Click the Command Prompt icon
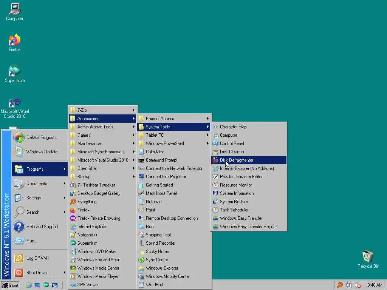The width and height of the screenshot is (387, 290). [x=141, y=160]
